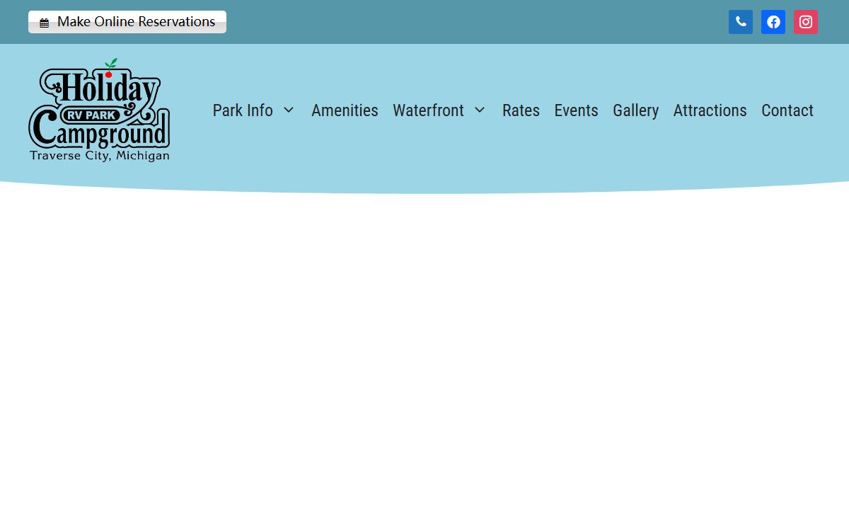Open the Park Info menu item
The image size is (849, 524).
click(x=243, y=110)
